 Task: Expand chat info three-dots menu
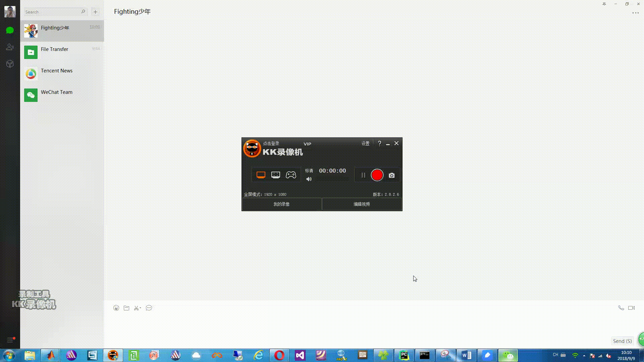(635, 13)
